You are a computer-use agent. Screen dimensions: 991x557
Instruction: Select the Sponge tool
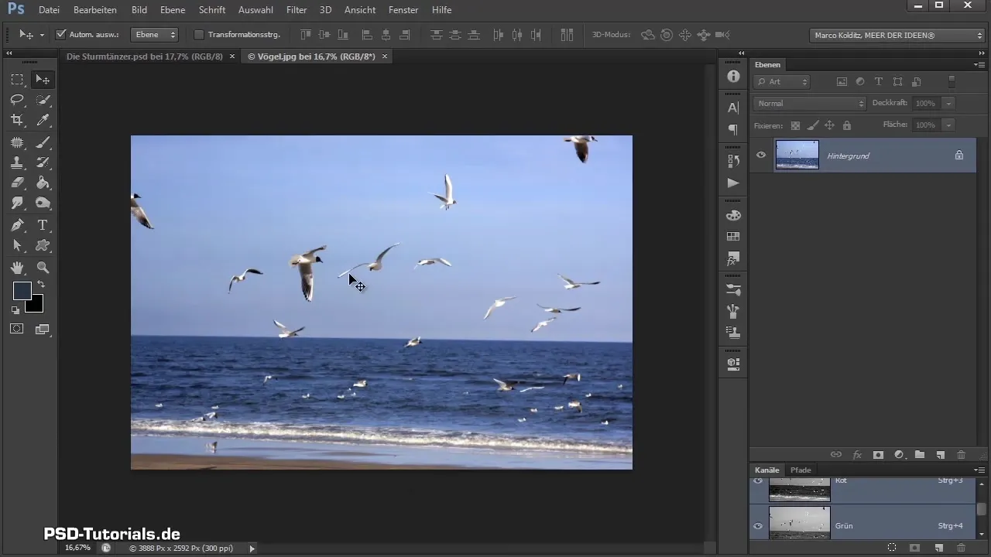[43, 203]
